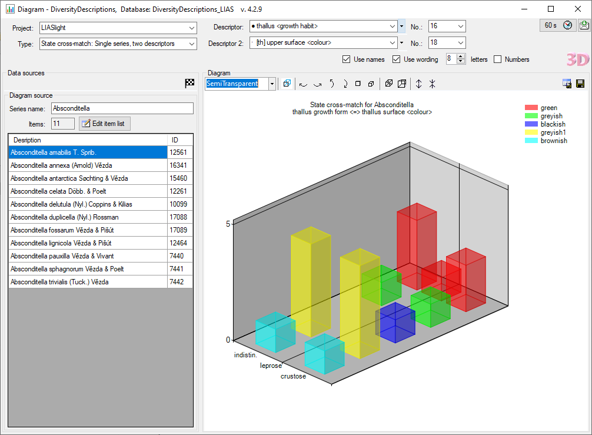The height and width of the screenshot is (435, 592).
Task: Click the blue blackish legend swatch
Action: [x=531, y=124]
